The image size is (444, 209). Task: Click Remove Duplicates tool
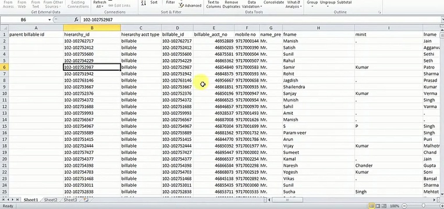coord(231,4)
